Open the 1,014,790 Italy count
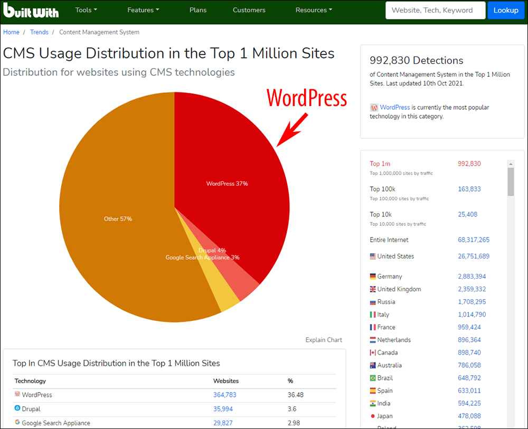 (472, 314)
